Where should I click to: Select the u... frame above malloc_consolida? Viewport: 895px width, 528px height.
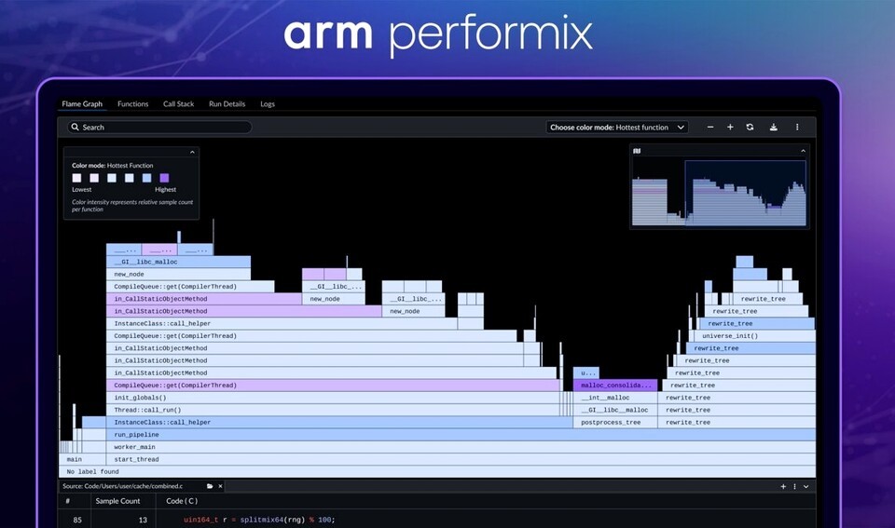(x=586, y=372)
